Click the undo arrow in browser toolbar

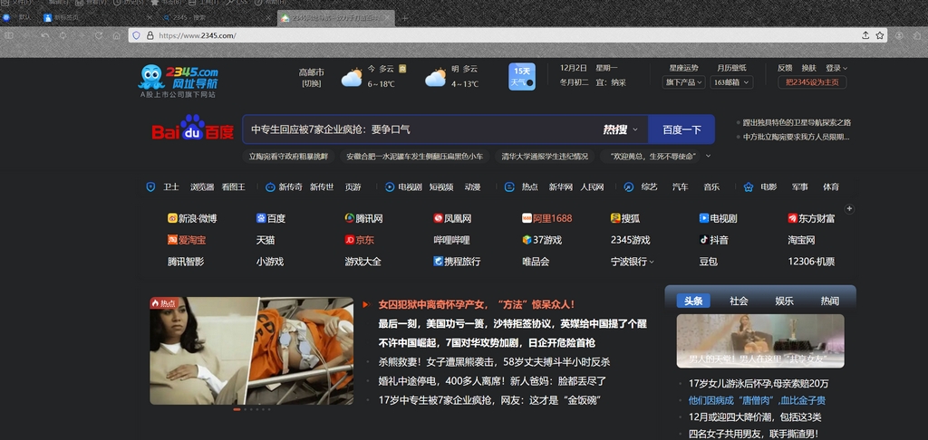45,35
